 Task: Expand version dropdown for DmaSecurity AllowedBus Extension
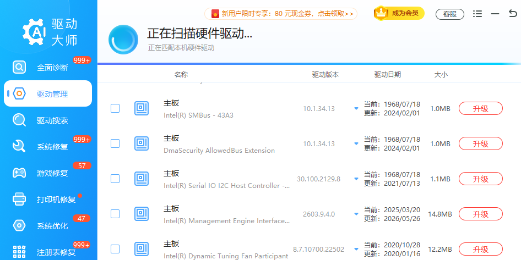[356, 143]
